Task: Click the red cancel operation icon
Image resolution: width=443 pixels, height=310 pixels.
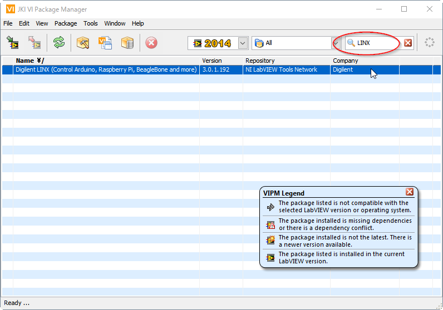Action: coord(151,43)
